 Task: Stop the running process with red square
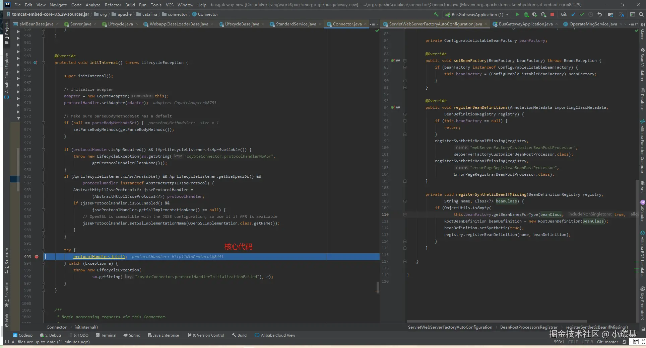point(552,14)
